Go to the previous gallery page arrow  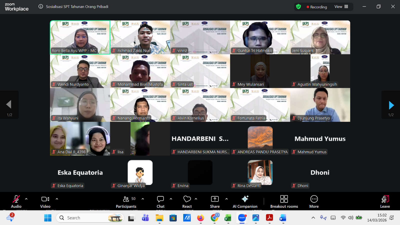pos(9,105)
